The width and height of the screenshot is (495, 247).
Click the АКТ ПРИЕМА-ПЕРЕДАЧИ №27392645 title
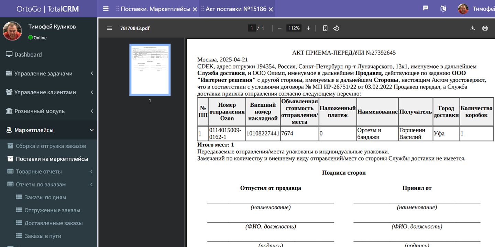tap(344, 53)
